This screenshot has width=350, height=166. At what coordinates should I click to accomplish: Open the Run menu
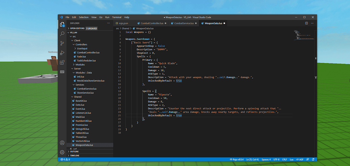point(107,17)
